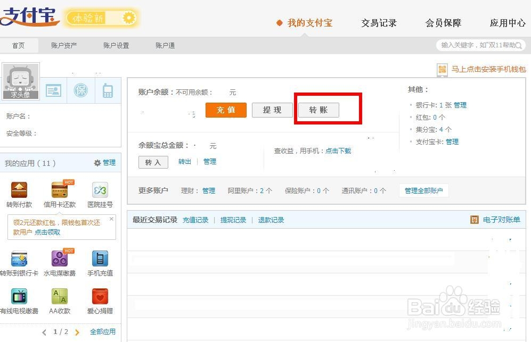Viewport: 531px width, 342px height.
Task: Open the 会员保障 main tab
Action: click(443, 23)
